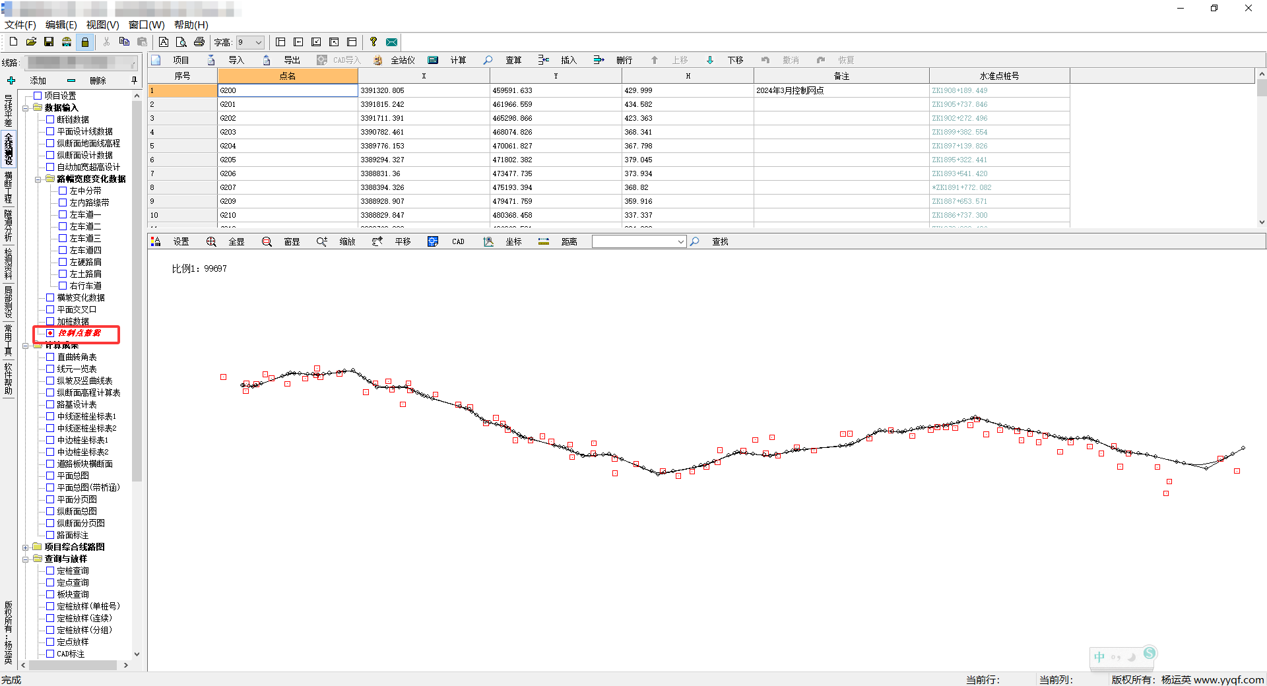
Task: Check the 左中分带 checkbox
Action: [x=63, y=191]
